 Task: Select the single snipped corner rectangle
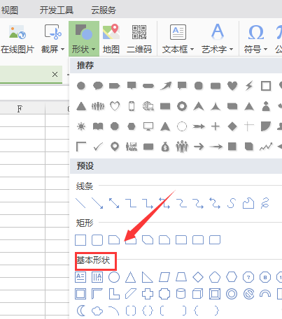pos(114,240)
